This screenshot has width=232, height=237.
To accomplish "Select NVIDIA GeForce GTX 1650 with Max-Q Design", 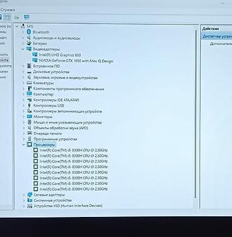I will [76, 61].
